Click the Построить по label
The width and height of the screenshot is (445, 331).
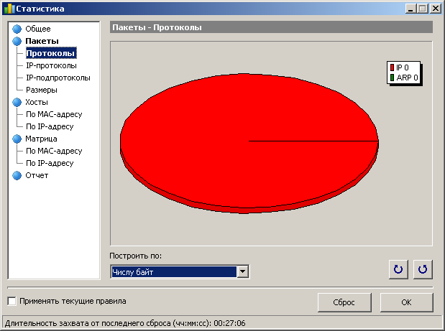click(x=136, y=256)
